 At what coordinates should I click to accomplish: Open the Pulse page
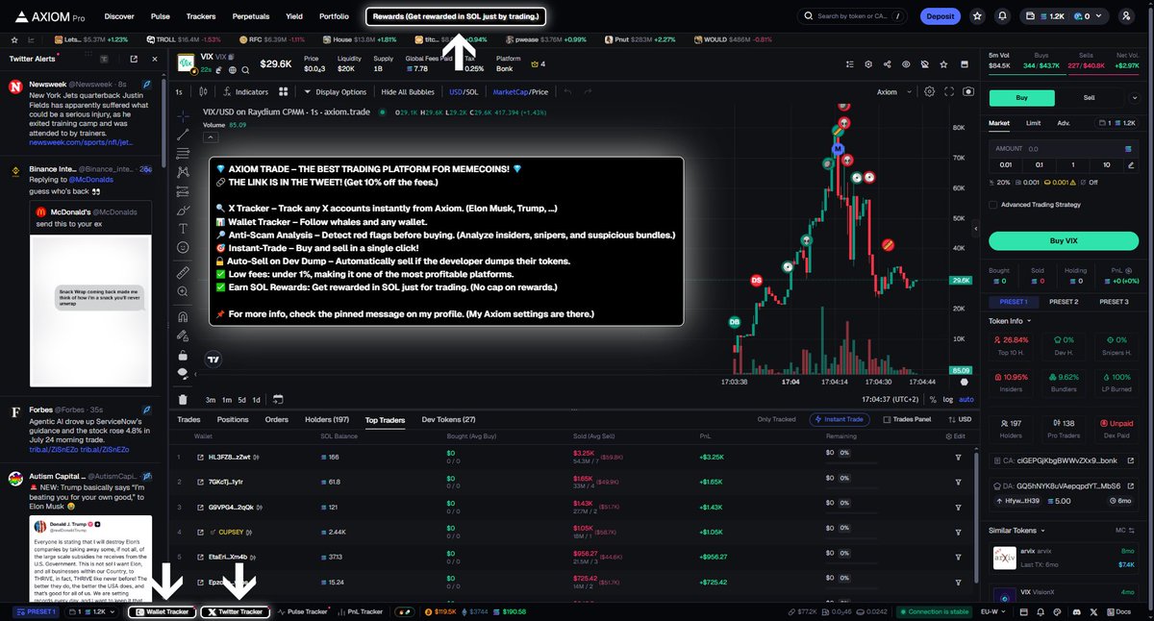(x=161, y=16)
